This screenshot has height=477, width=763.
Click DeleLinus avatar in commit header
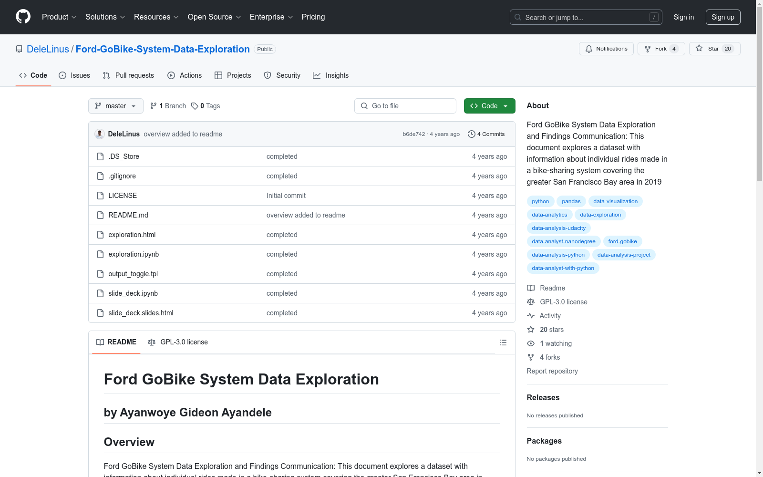(x=100, y=134)
